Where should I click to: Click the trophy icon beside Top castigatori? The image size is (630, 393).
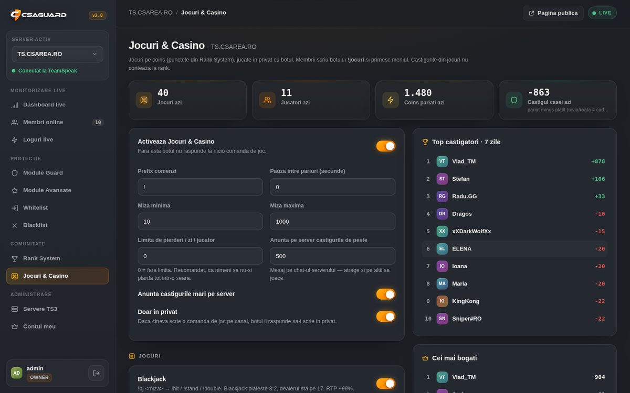(425, 142)
